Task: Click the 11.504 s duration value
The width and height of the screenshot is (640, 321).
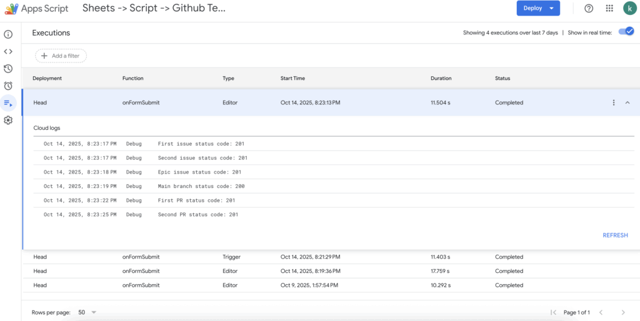Action: [441, 103]
